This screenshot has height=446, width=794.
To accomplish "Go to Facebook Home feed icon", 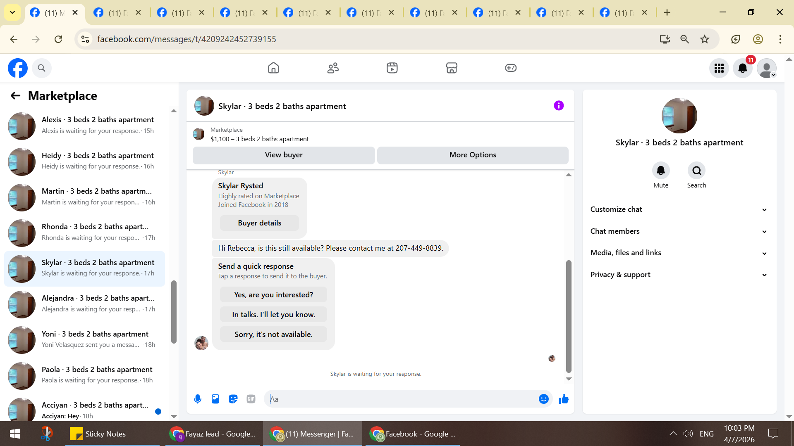I will point(273,68).
